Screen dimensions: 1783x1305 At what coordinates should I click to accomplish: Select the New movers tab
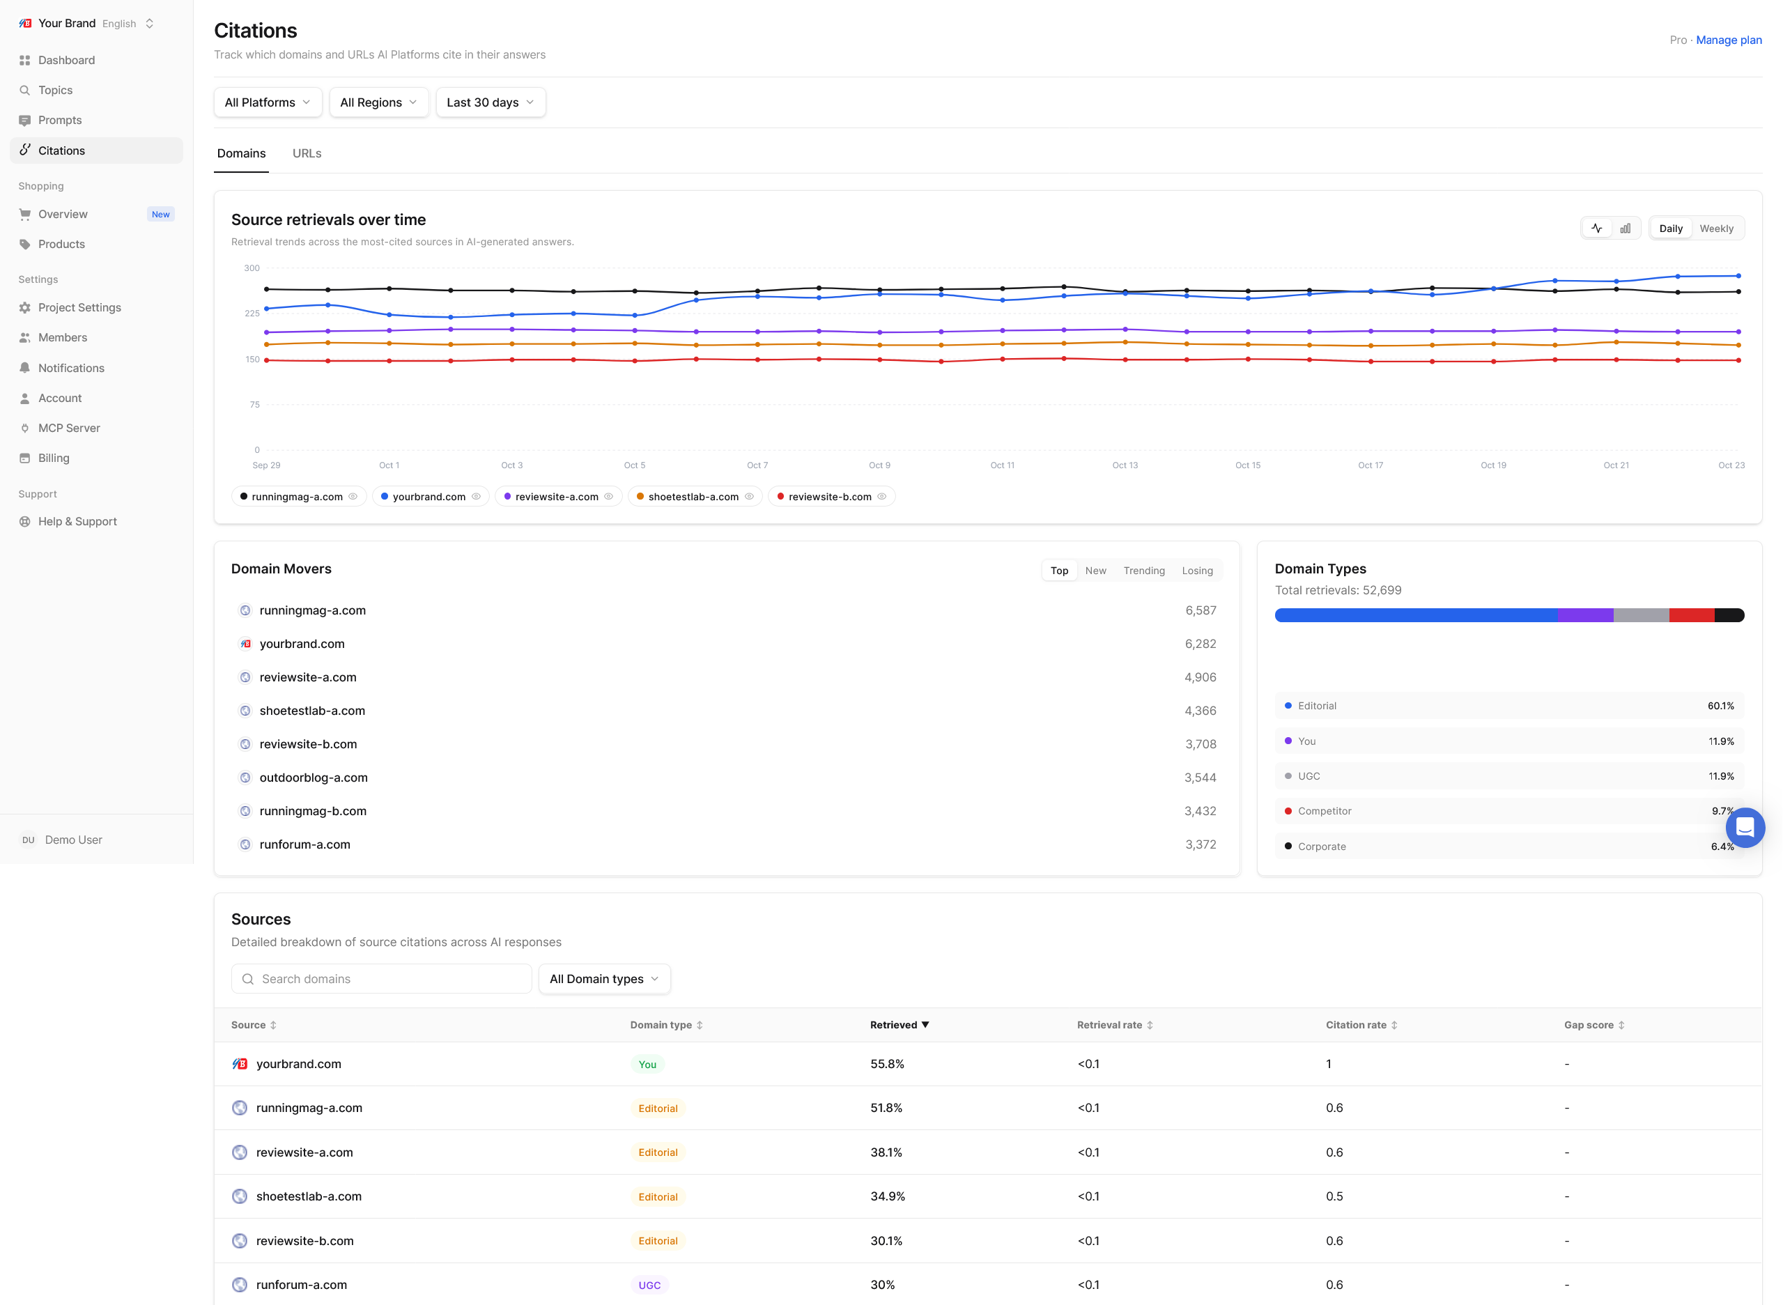point(1095,571)
